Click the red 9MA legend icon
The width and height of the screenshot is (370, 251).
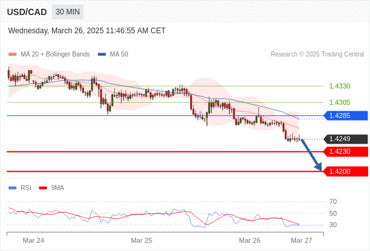[x=43, y=188]
